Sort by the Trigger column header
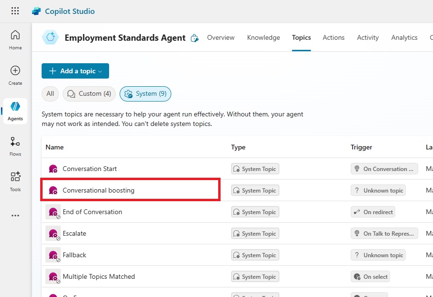The image size is (433, 297). point(361,147)
